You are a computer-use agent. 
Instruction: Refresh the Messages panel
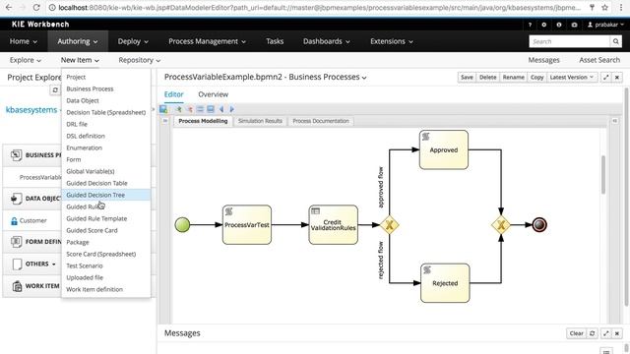pyautogui.click(x=593, y=333)
